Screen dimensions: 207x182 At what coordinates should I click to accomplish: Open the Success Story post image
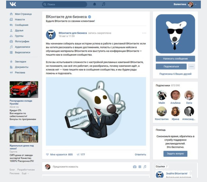(96, 111)
